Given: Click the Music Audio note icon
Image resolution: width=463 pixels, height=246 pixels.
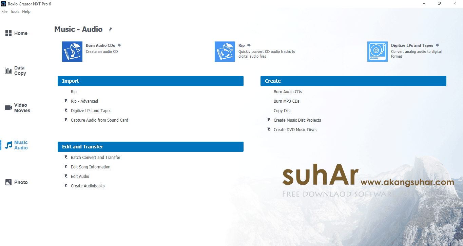Looking at the screenshot, I should click(x=8, y=145).
